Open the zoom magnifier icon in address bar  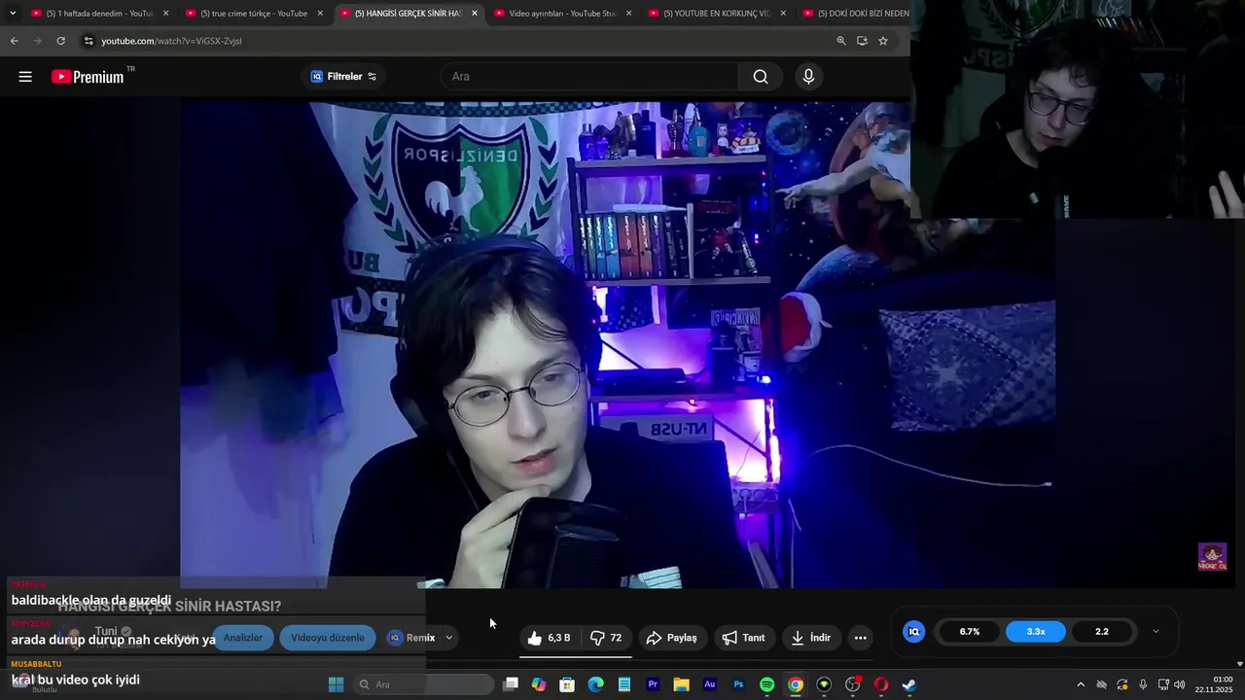click(x=841, y=41)
